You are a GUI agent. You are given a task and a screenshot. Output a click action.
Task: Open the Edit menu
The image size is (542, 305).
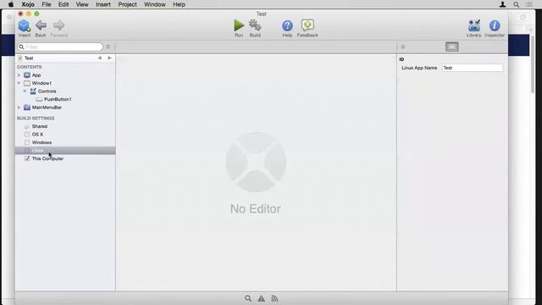pos(64,4)
